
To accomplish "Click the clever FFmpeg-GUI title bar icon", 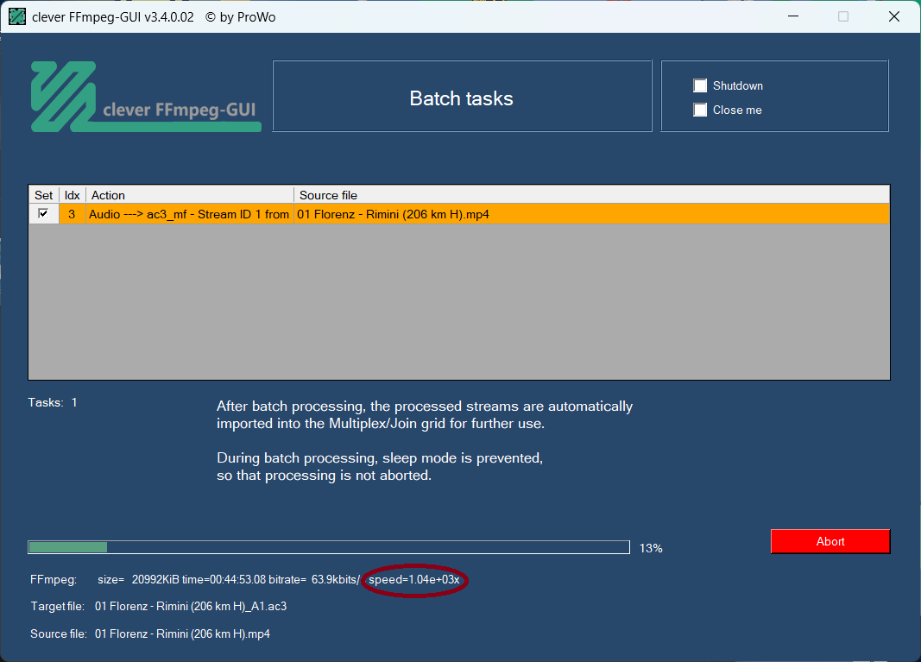I will [17, 16].
